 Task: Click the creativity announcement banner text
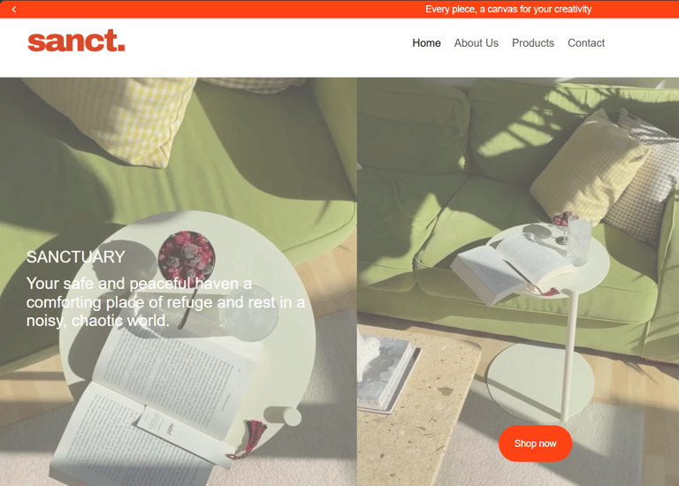pos(508,9)
